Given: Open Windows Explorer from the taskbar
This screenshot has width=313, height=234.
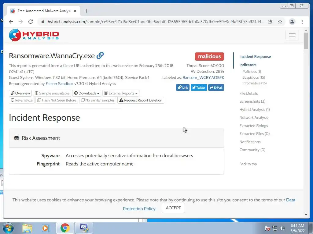Looking at the screenshot, I should click(27, 228).
